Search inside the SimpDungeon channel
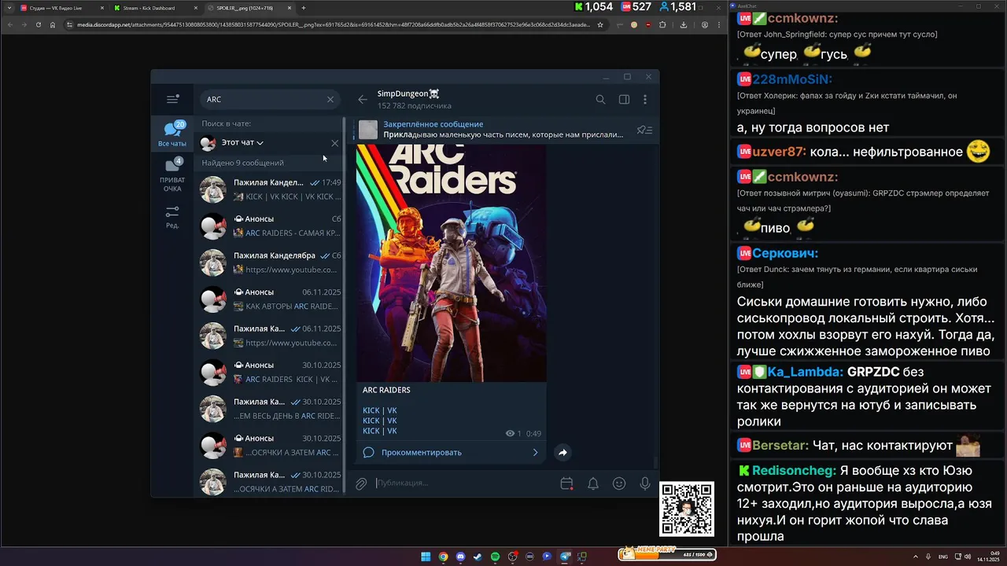This screenshot has width=1007, height=566. 600,99
